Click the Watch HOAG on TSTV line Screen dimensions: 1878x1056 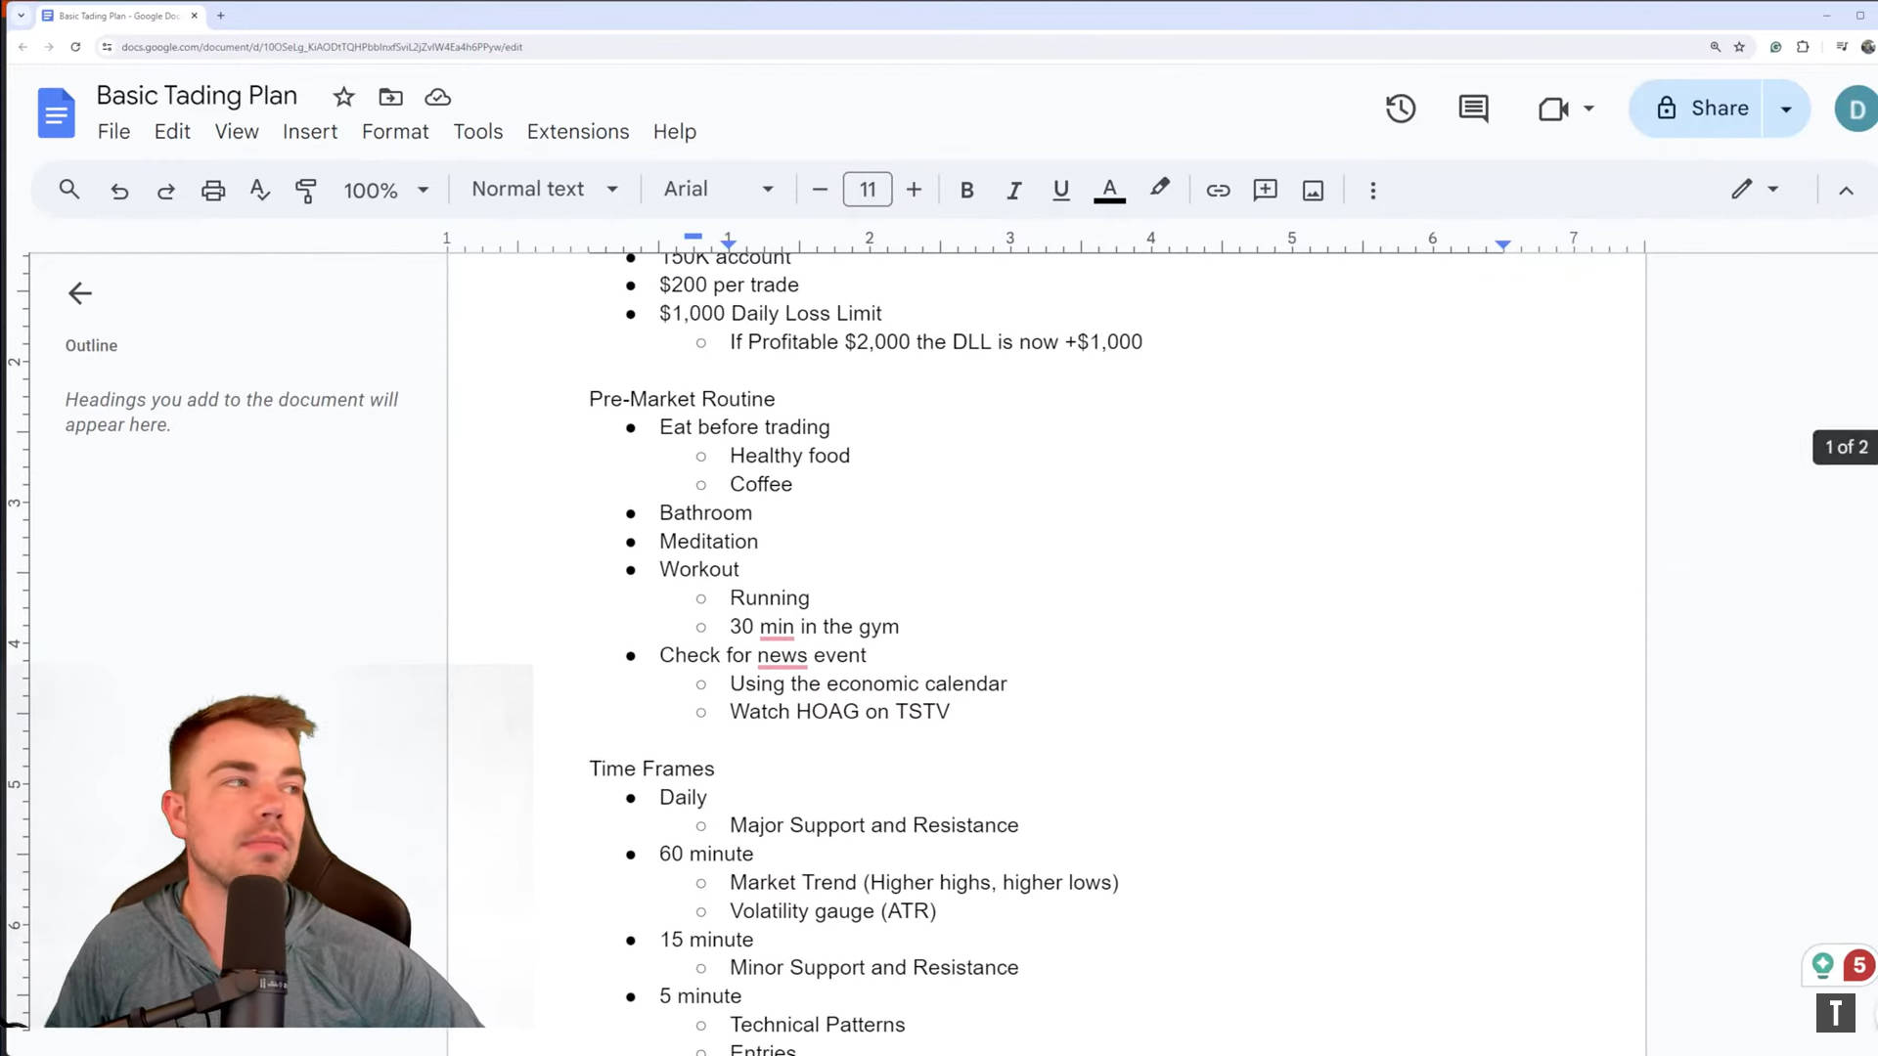point(839,712)
